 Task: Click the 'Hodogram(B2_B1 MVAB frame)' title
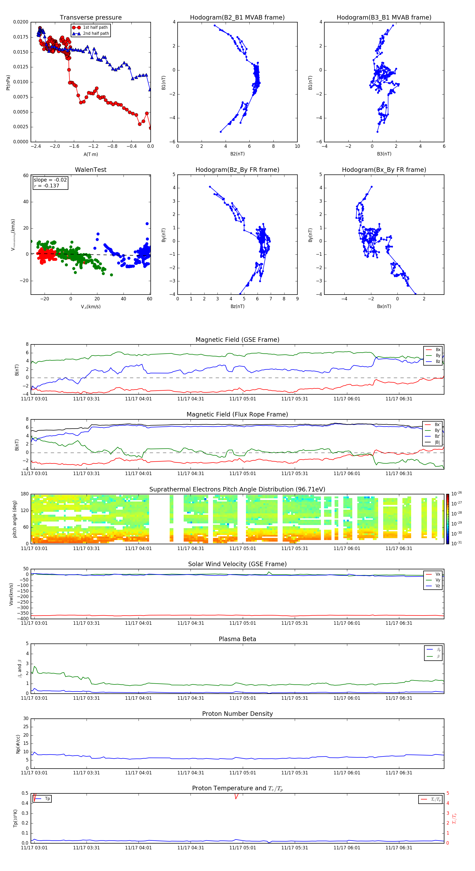pyautogui.click(x=237, y=17)
